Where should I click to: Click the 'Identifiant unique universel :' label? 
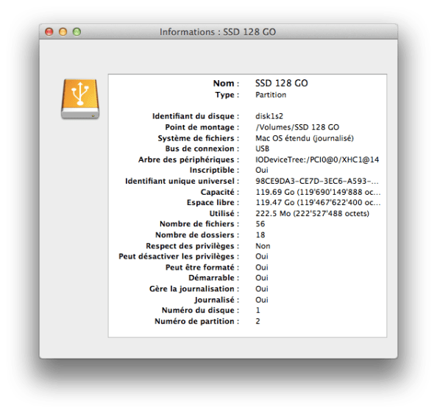click(182, 182)
